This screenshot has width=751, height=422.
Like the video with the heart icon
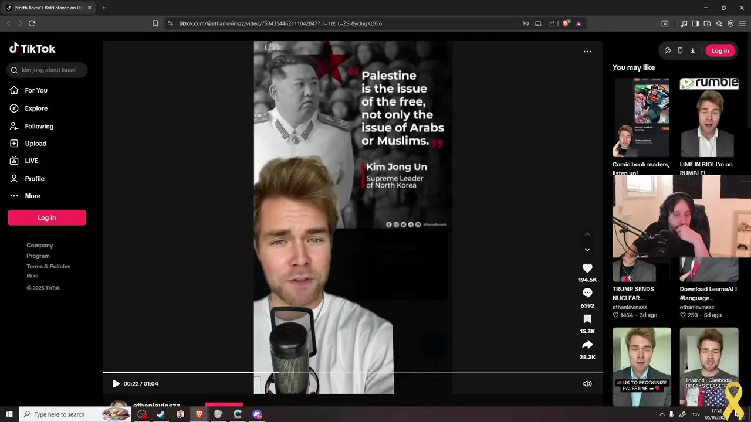pyautogui.click(x=587, y=268)
